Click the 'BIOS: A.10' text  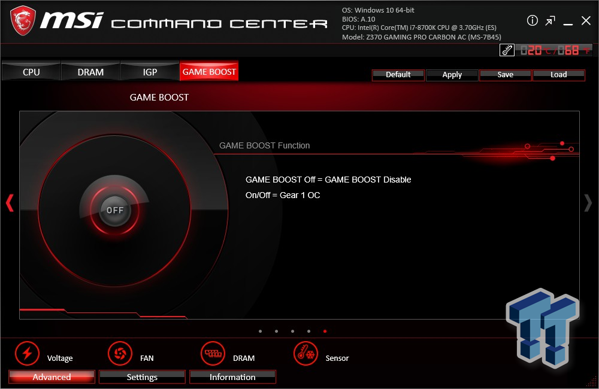358,19
